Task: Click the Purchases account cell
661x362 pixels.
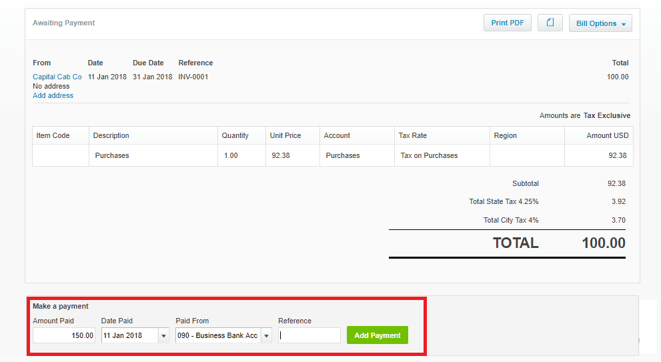Action: (x=357, y=155)
